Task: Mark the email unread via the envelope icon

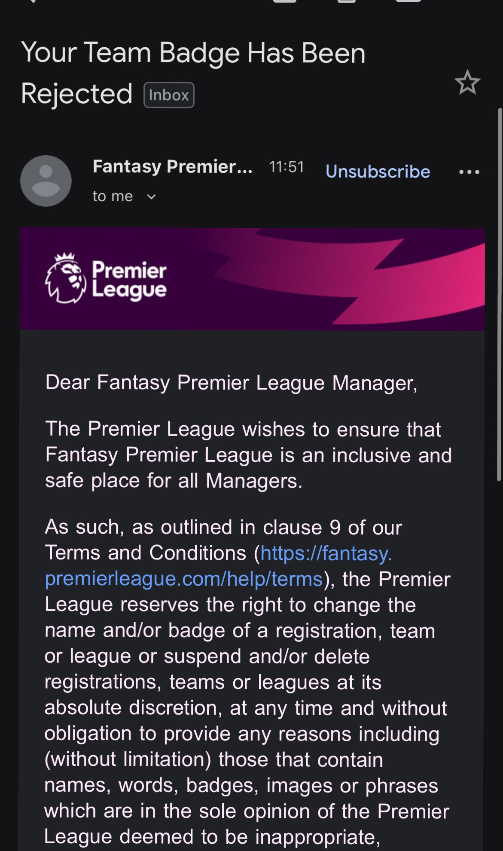Action: tap(408, 1)
